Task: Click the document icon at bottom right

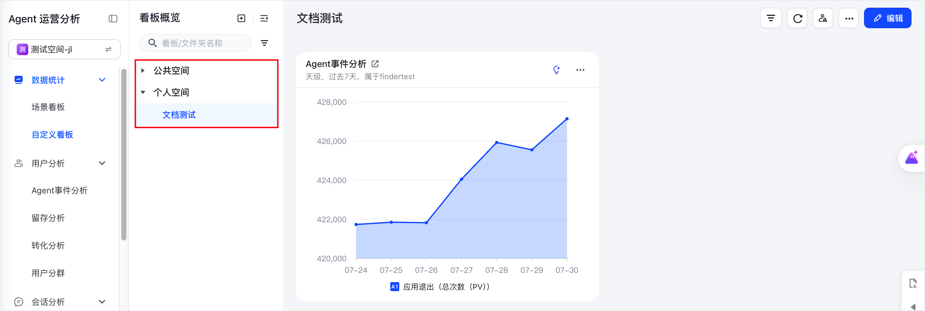Action: [x=913, y=283]
